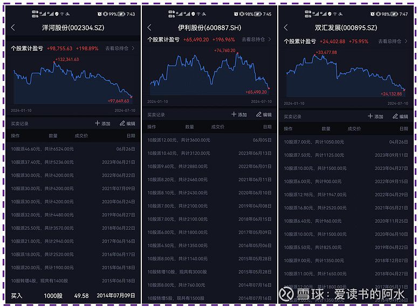Tap peak marker +33,477.88 on 双汇发展 chart

click(315, 55)
